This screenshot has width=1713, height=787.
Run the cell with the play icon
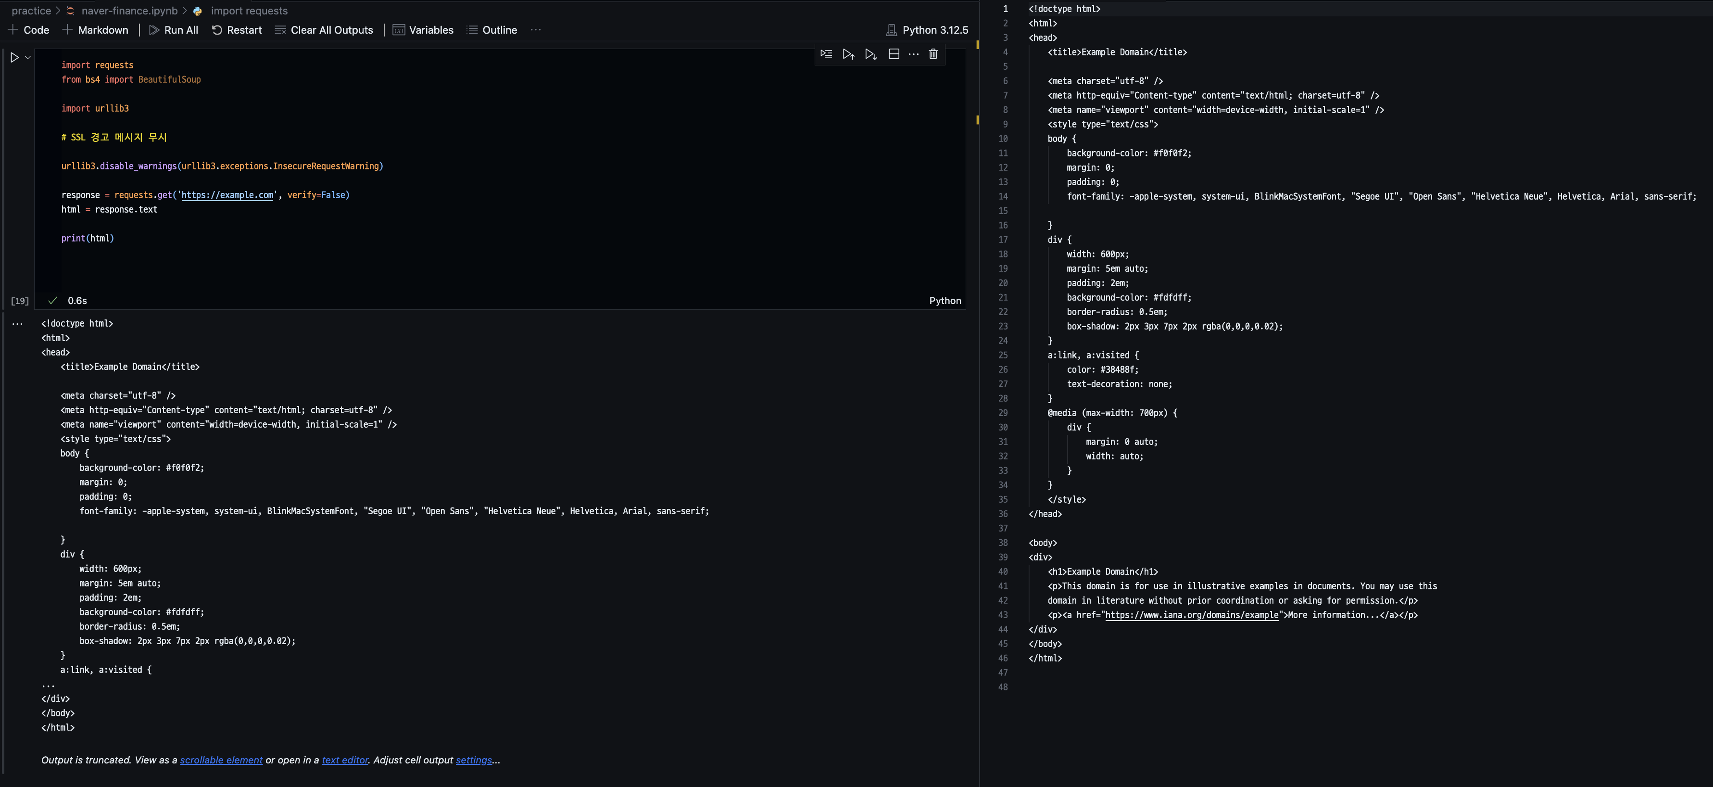(14, 58)
